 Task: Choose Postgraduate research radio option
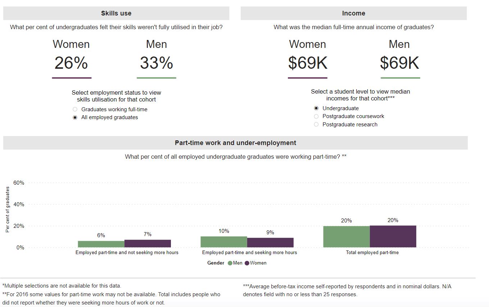click(316, 125)
